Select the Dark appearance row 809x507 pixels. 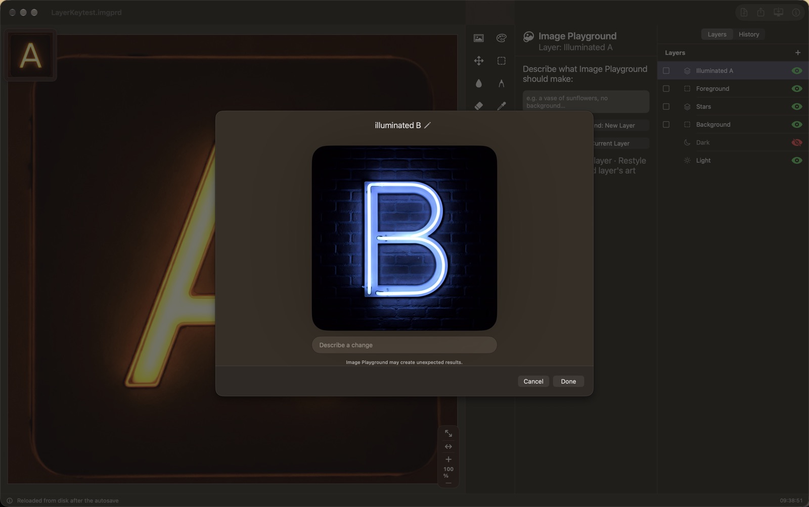point(733,142)
